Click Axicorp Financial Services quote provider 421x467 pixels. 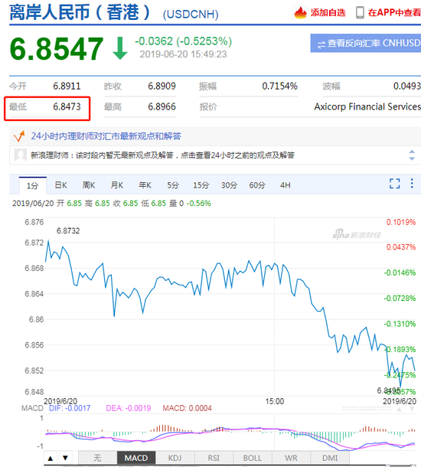pos(367,106)
